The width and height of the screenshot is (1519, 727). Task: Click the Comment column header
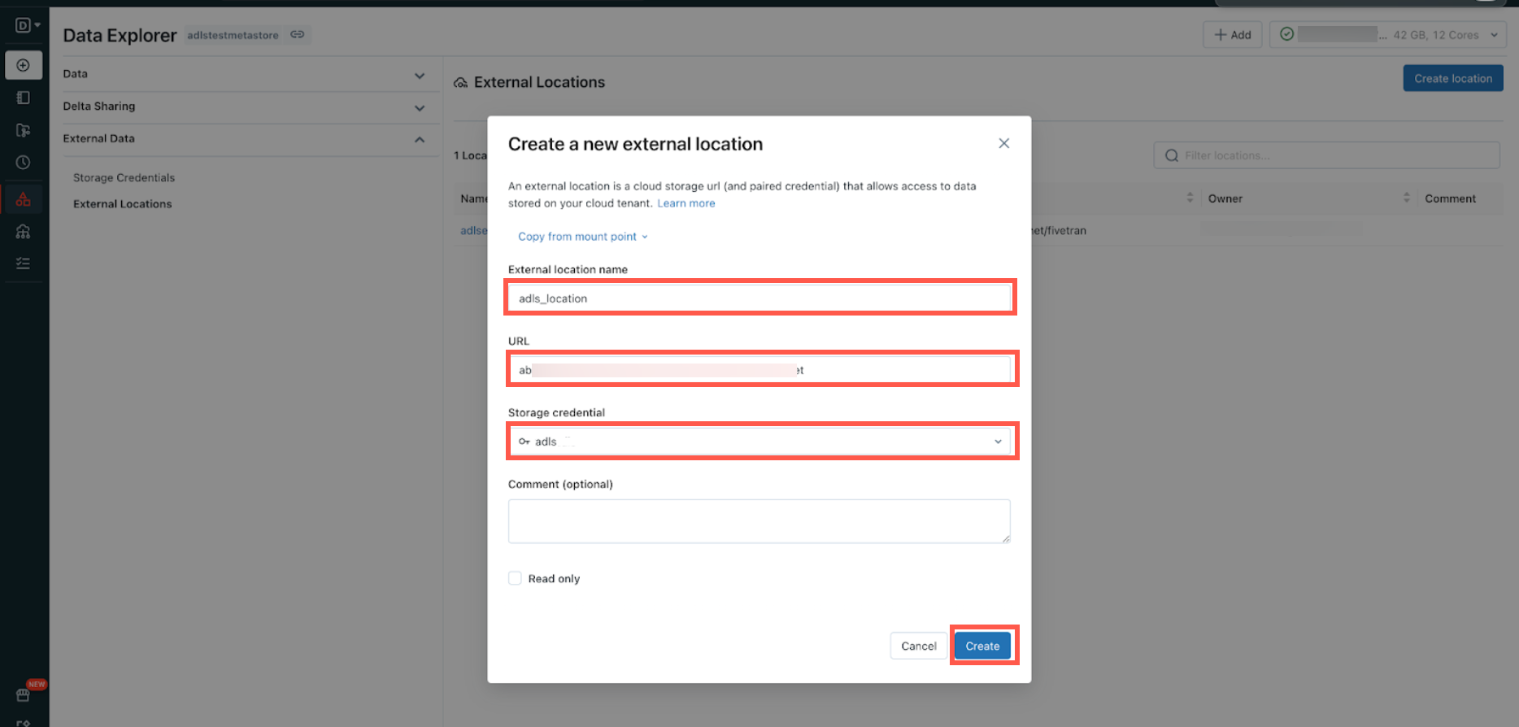[1450, 198]
